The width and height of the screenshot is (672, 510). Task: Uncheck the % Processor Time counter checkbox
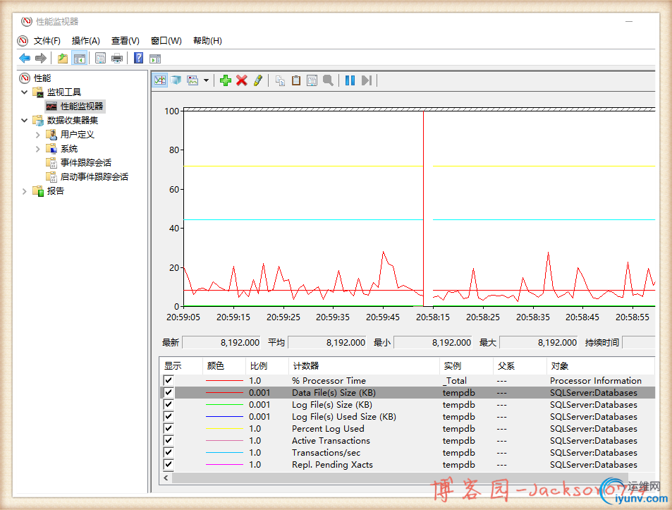point(169,381)
